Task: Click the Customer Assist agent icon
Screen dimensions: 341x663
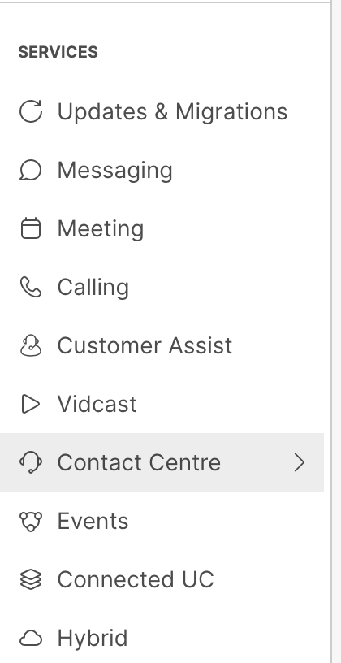Action: tap(31, 345)
